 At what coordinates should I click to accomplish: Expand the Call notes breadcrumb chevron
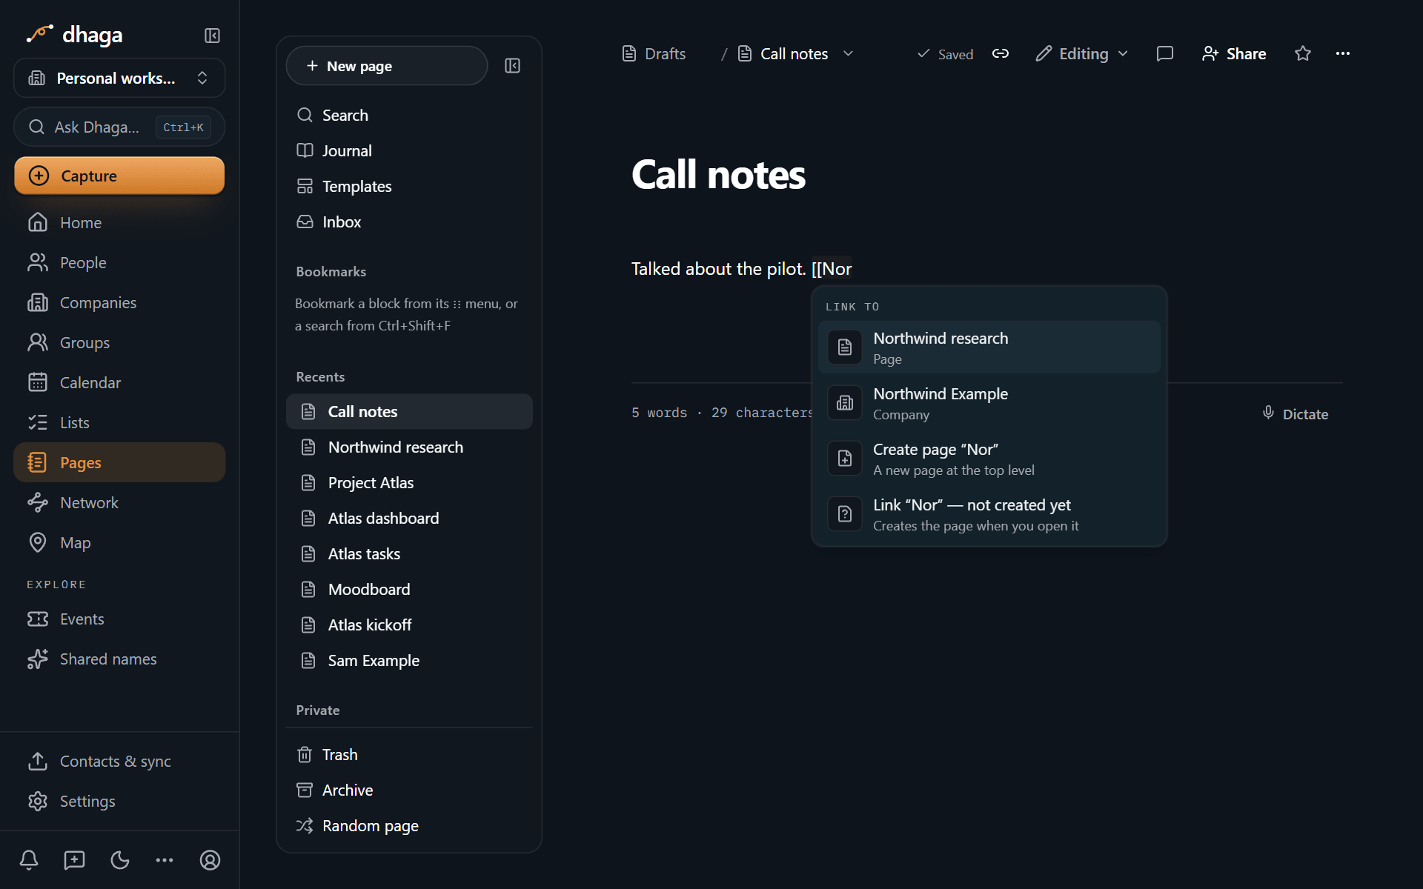849,53
